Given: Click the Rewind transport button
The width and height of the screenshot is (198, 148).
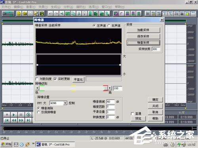Looking at the screenshot, I should pyautogui.click(x=14, y=120).
